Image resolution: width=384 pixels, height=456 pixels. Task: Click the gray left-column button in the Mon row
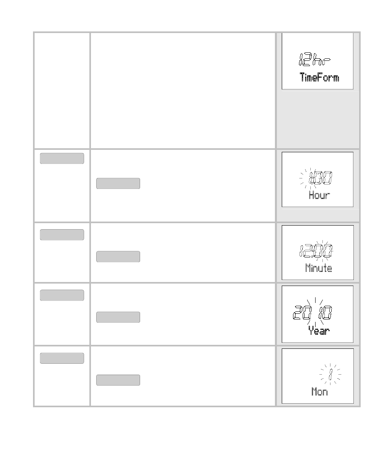click(62, 358)
